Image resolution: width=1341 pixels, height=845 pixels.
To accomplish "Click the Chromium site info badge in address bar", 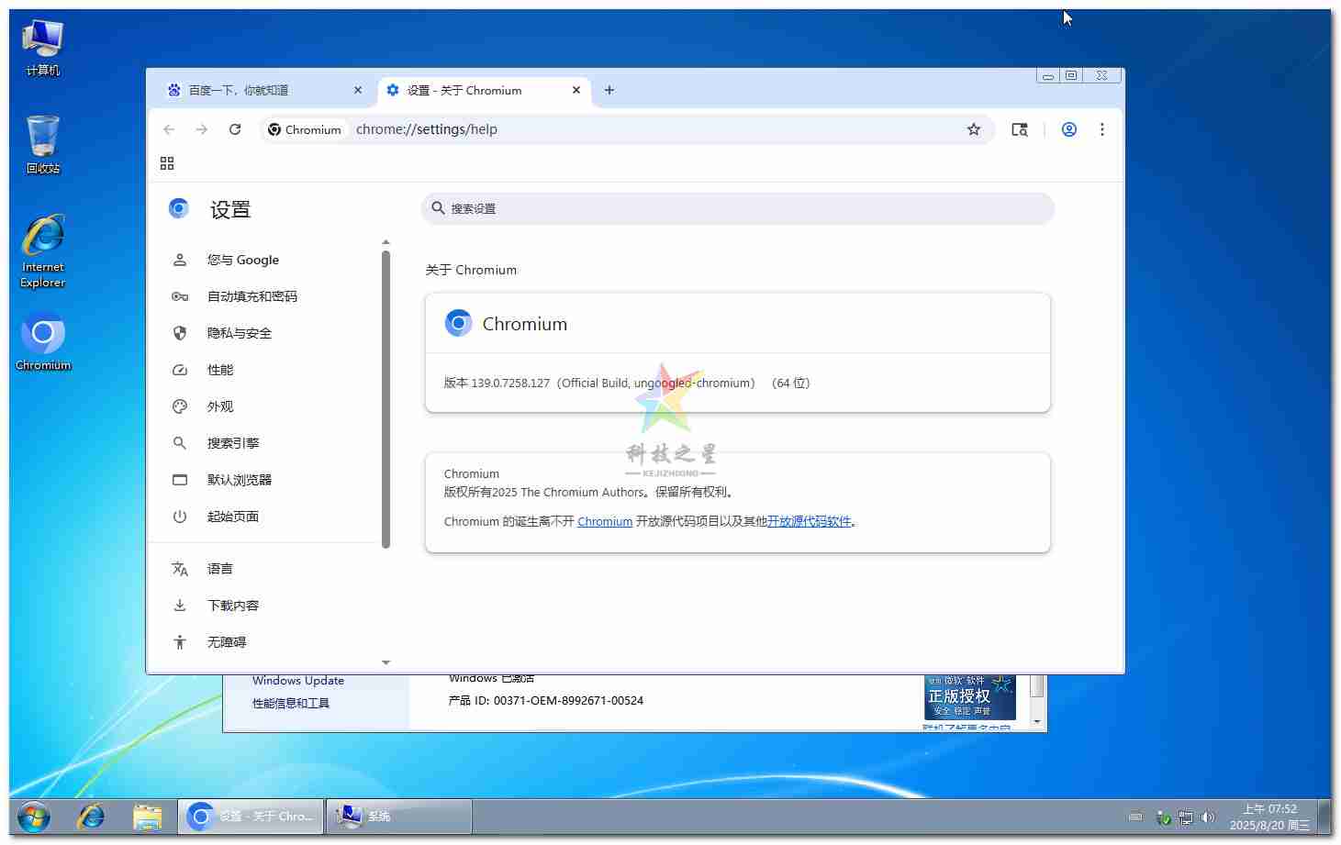I will (x=304, y=129).
